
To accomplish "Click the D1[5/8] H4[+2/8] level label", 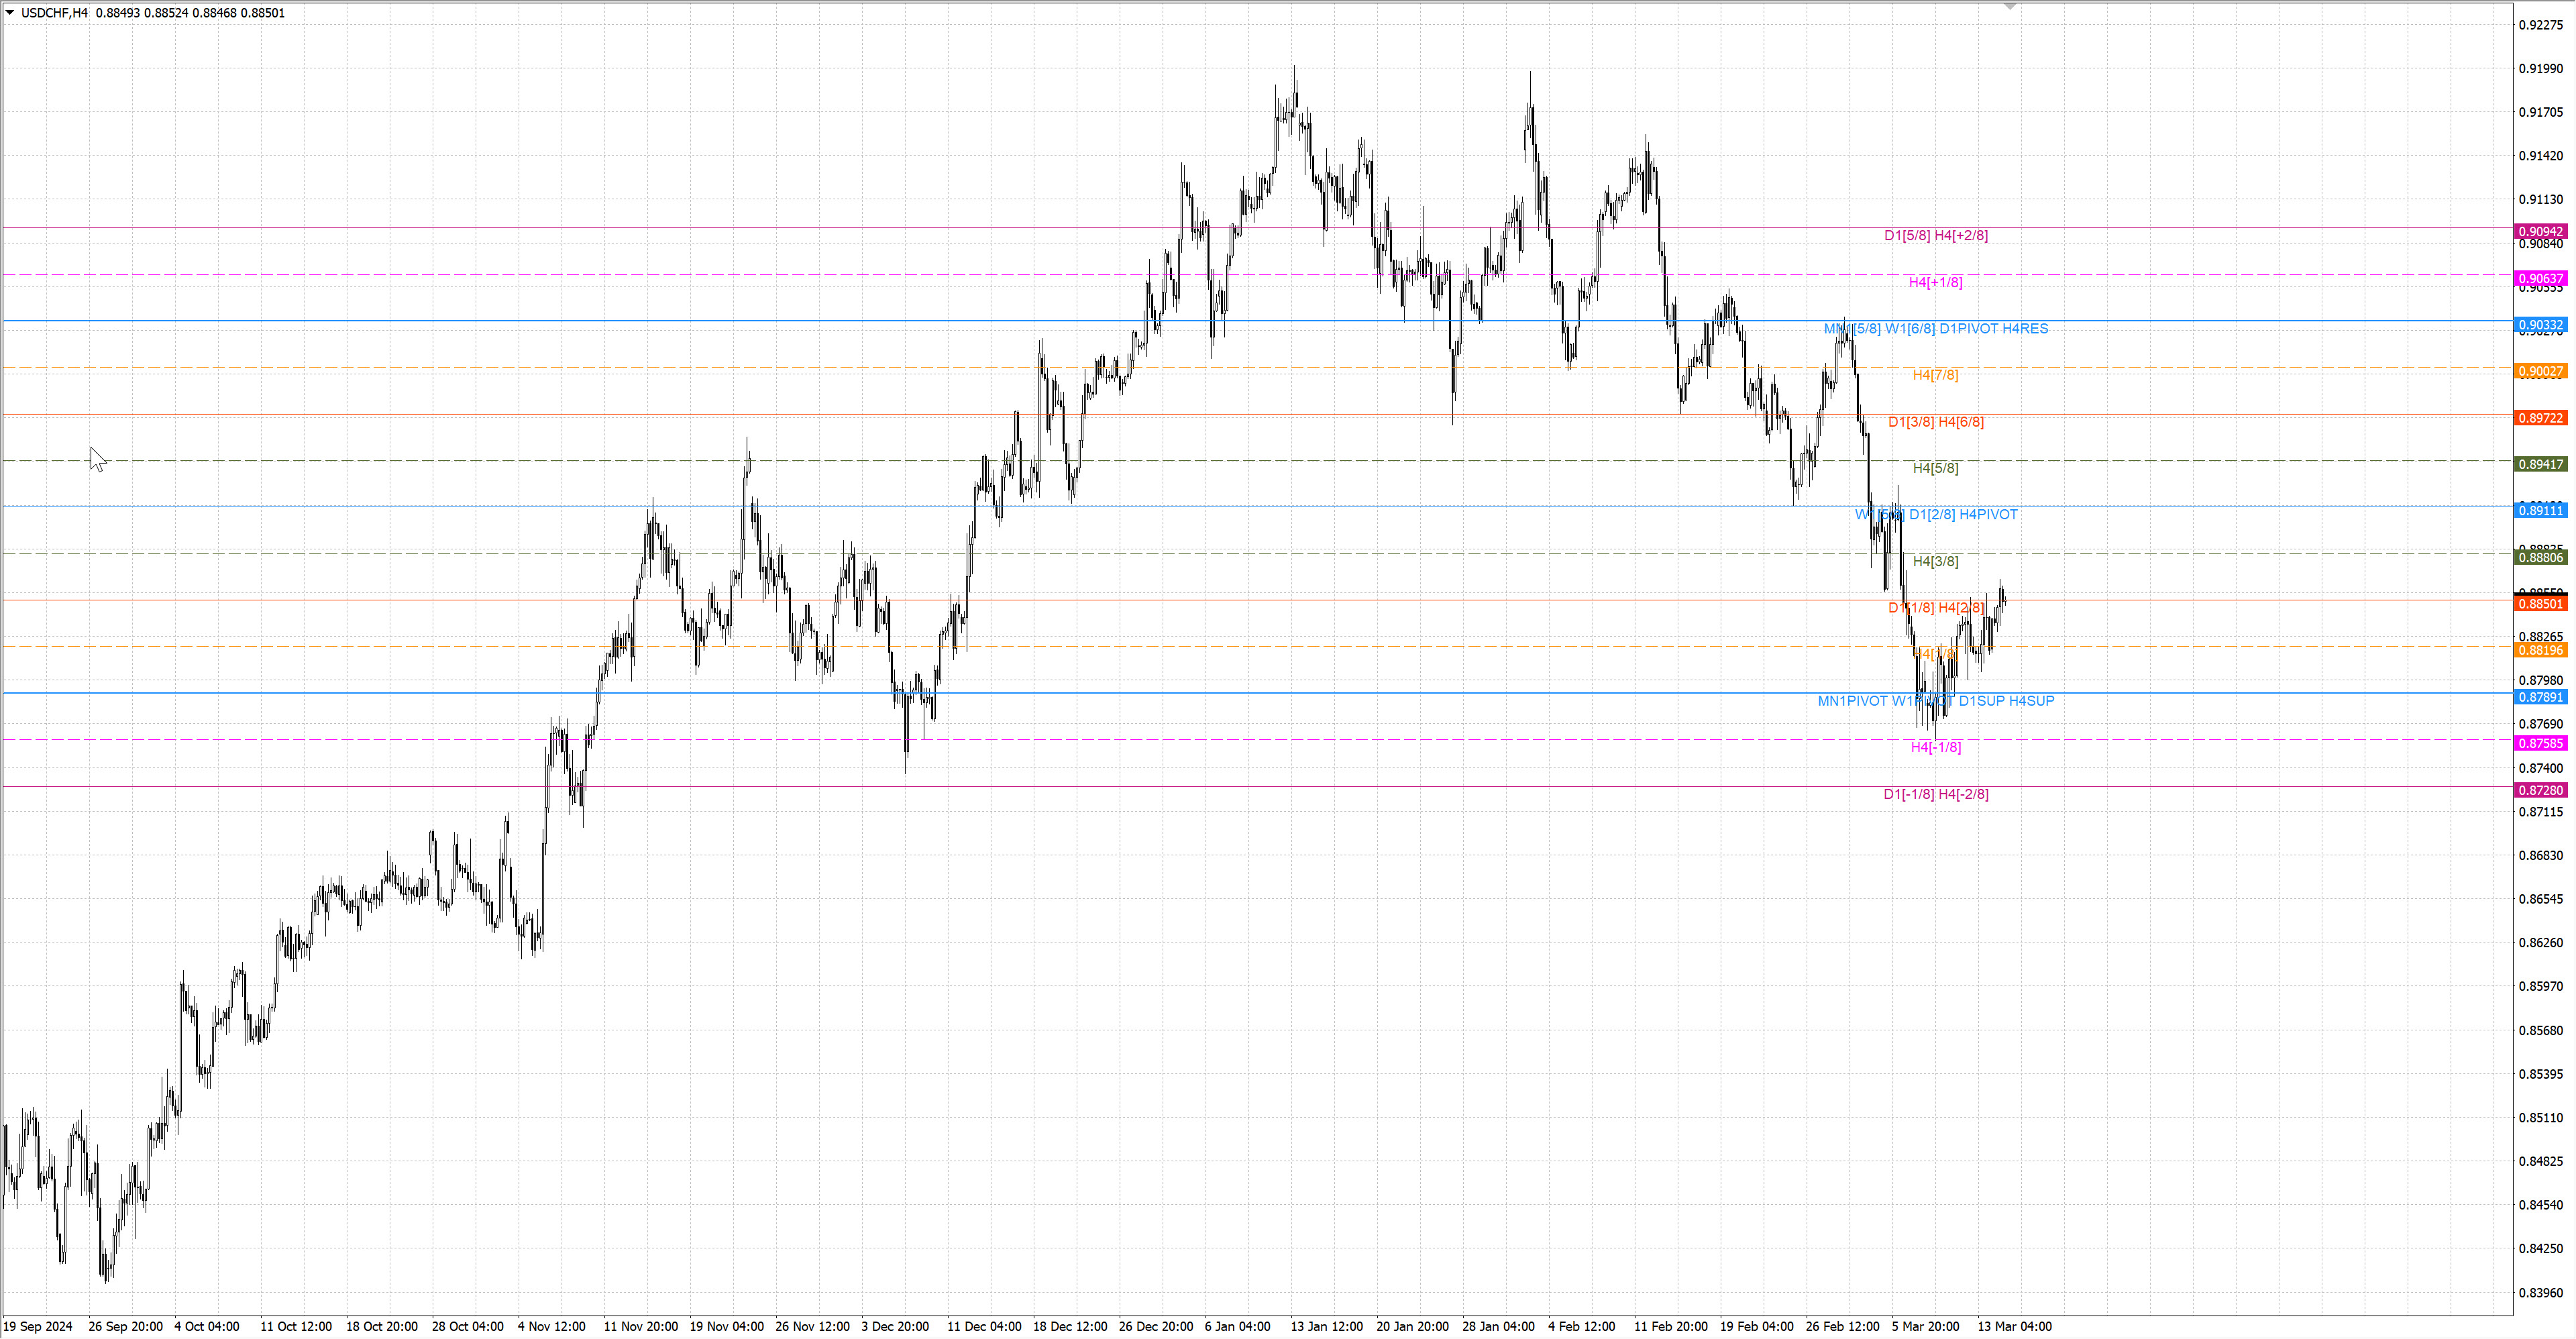I will [1935, 236].
